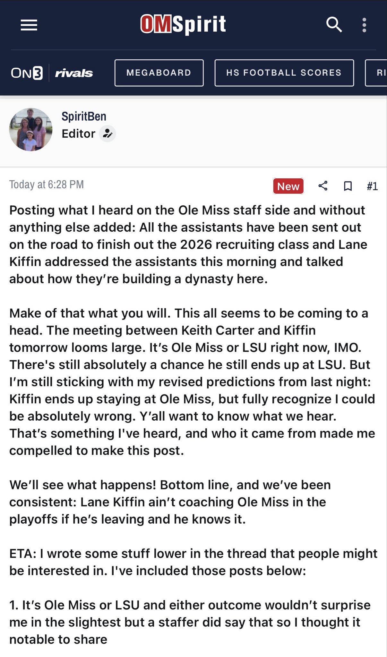Go to OMSpirit home logo
This screenshot has width=387, height=657.
point(183,24)
